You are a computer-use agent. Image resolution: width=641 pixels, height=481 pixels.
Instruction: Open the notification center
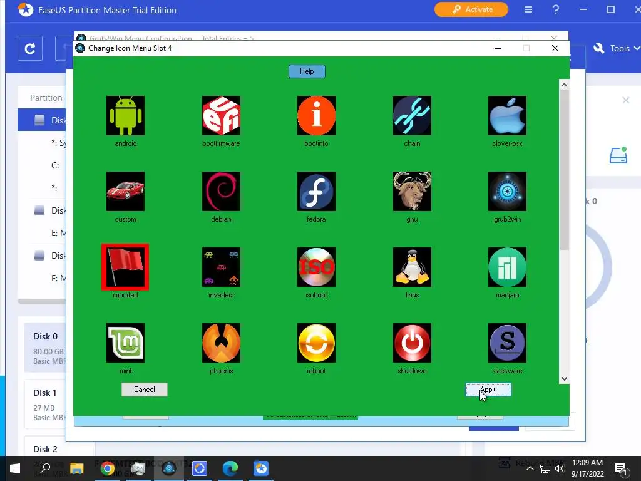(621, 468)
